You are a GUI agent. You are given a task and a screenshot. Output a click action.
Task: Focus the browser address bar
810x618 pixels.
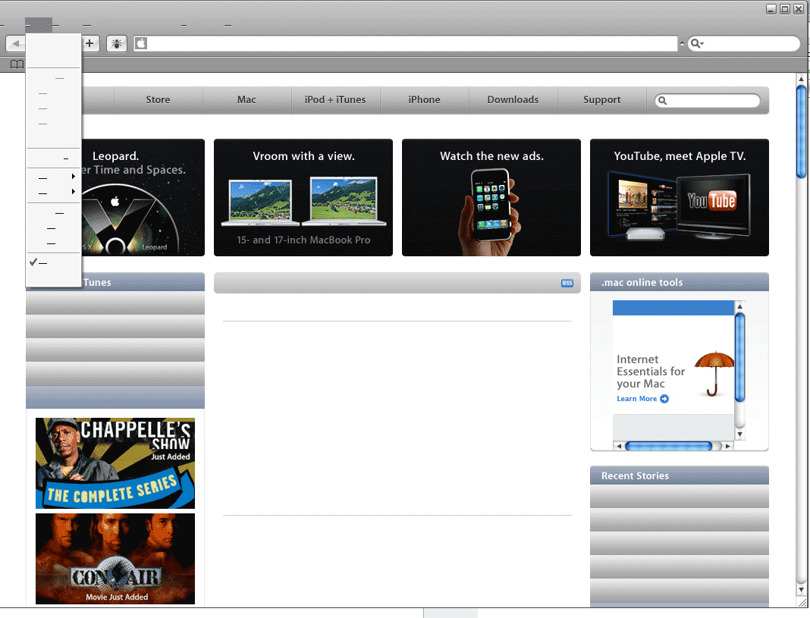[406, 43]
